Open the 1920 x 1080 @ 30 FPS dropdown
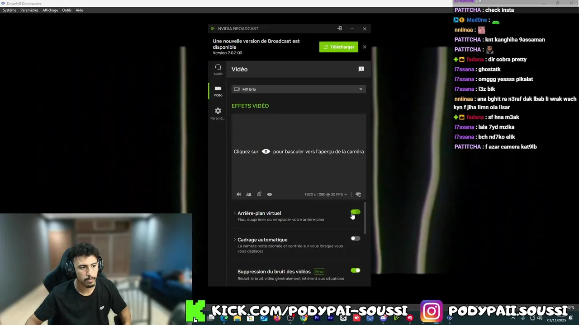 [326, 194]
